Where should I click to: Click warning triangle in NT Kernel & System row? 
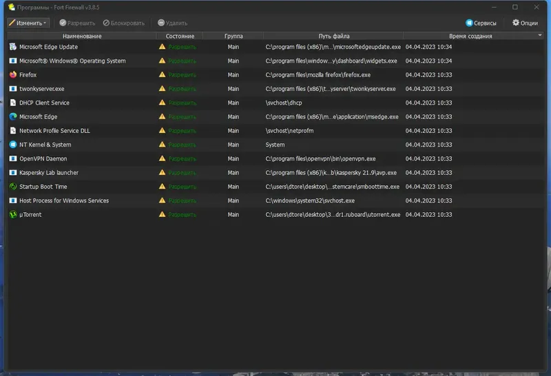(162, 145)
